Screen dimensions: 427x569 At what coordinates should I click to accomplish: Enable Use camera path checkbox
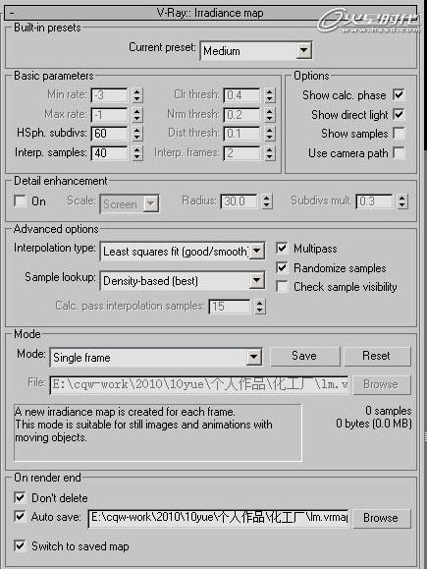(x=399, y=152)
